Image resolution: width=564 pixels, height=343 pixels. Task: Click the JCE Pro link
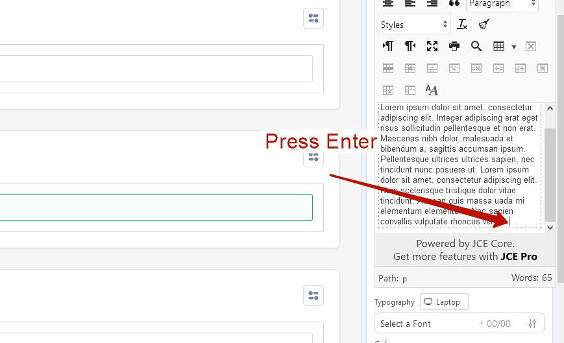(519, 257)
